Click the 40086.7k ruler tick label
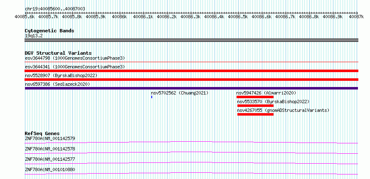Image resolution: width=370 pixels, height=179 pixels. pyautogui.click(x=285, y=17)
